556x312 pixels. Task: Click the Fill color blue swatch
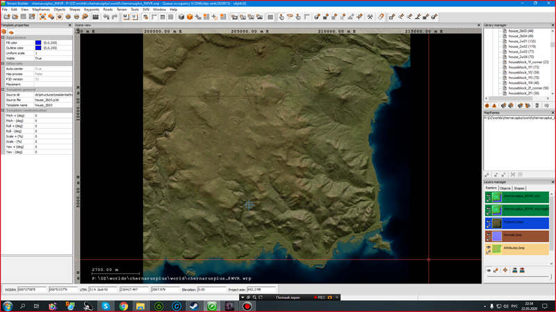tap(38, 42)
